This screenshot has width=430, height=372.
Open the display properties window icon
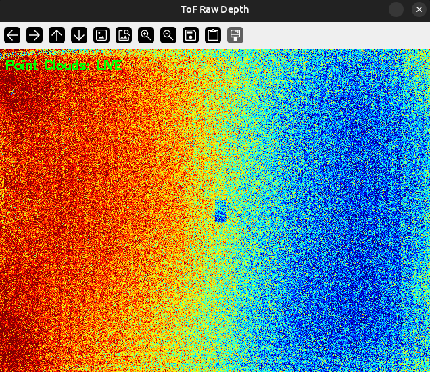coord(235,35)
